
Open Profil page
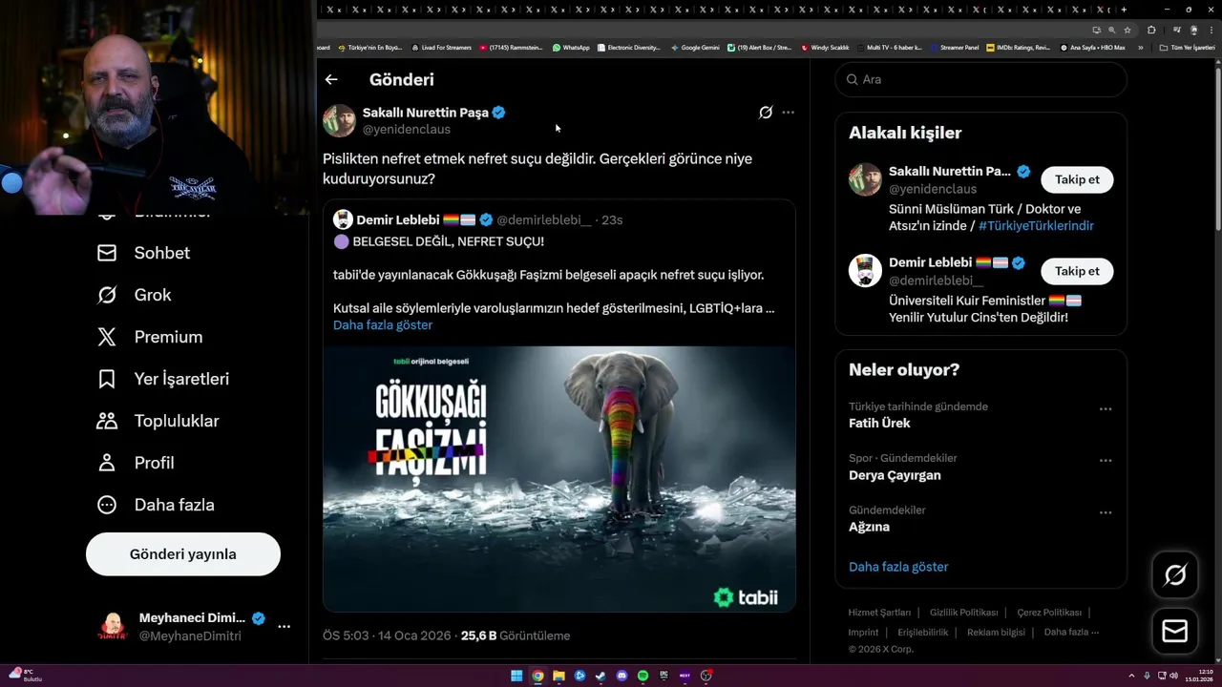click(x=136, y=463)
